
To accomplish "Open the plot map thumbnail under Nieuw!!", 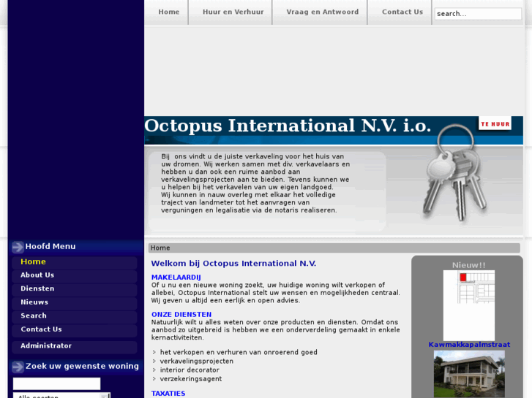I will (469, 305).
